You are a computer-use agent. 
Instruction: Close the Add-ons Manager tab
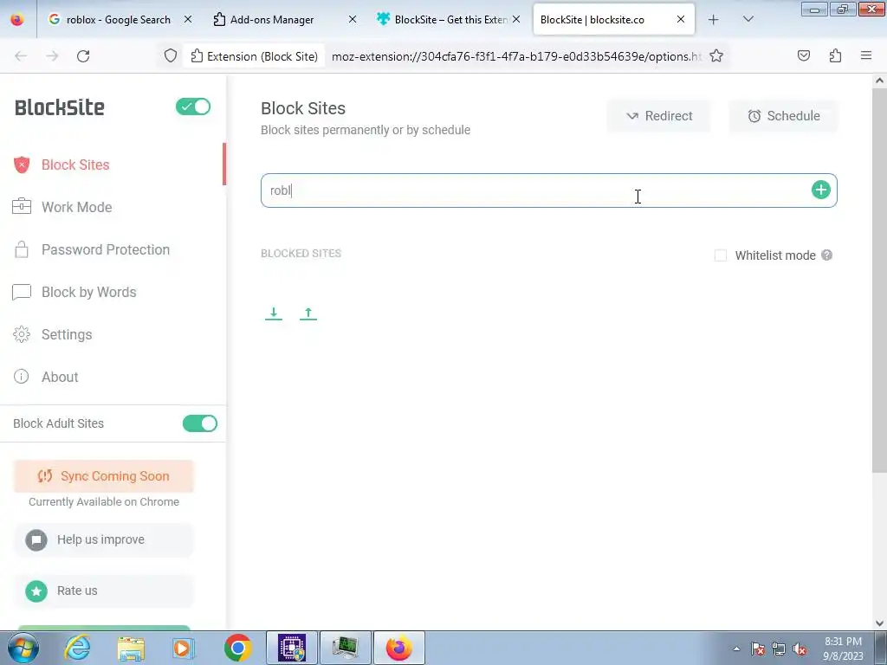tap(353, 19)
